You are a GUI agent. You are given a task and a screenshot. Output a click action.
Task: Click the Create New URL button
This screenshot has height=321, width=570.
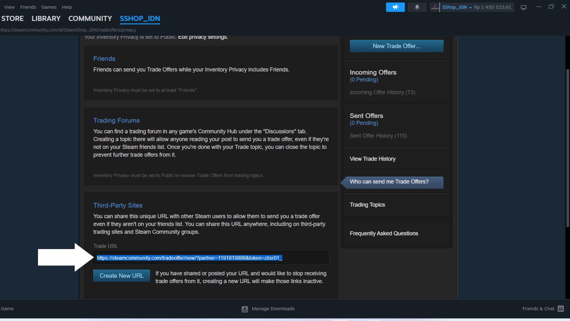121,276
